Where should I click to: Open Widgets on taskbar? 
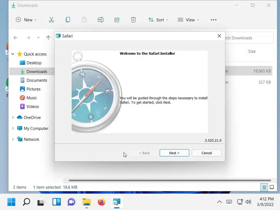pos(56,202)
